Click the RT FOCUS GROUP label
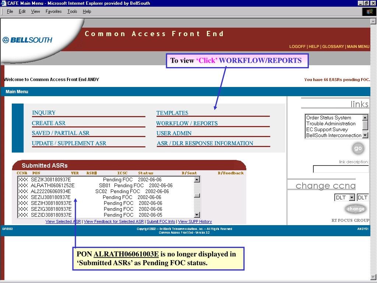 [350, 220]
